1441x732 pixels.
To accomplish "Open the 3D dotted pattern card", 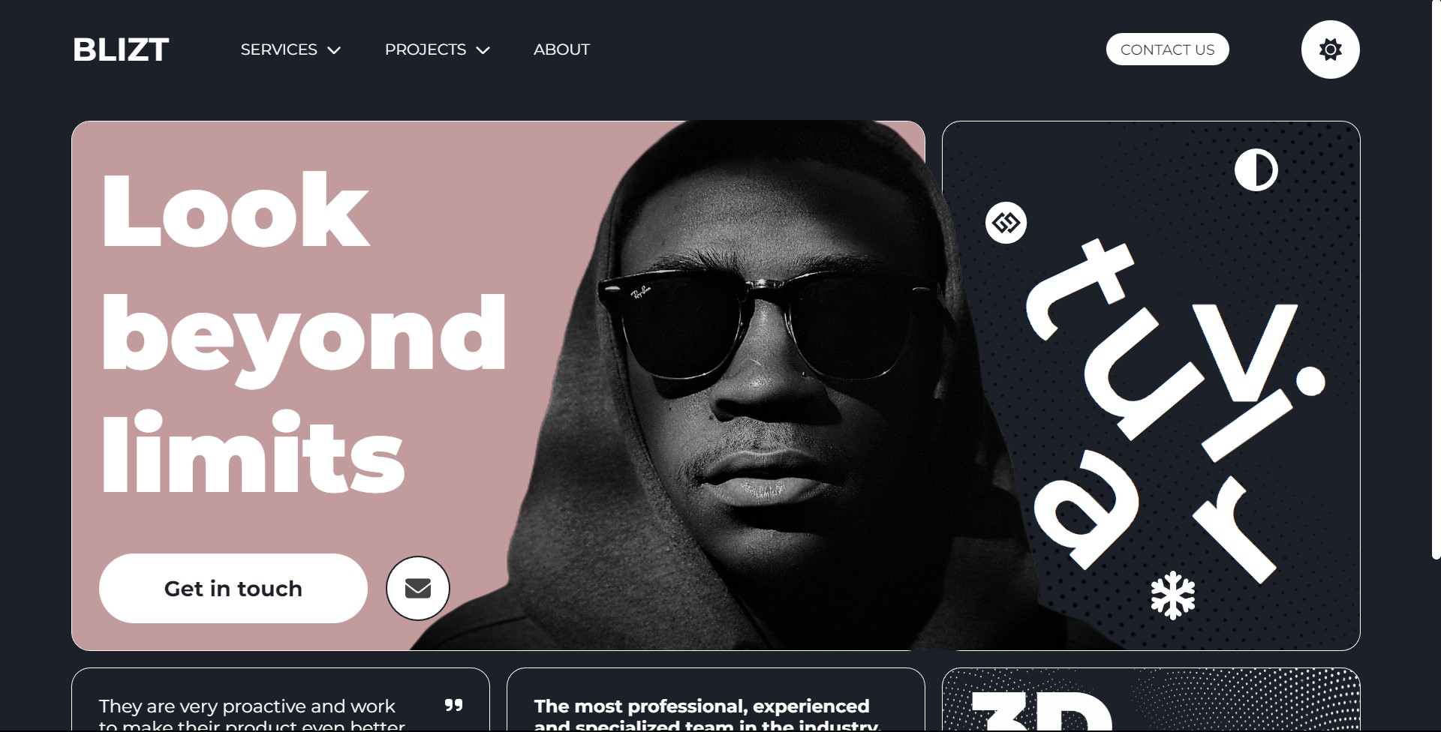I will 1151,699.
